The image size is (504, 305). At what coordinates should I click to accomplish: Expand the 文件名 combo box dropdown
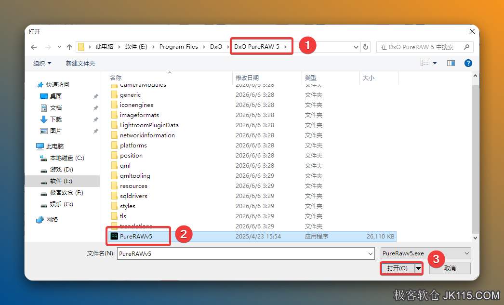(370, 254)
